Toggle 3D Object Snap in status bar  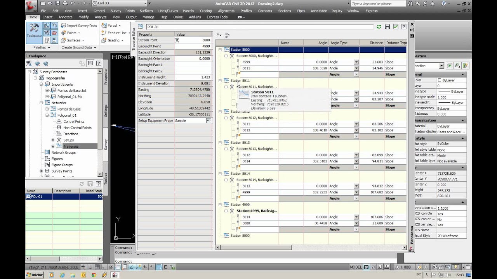tap(125, 267)
